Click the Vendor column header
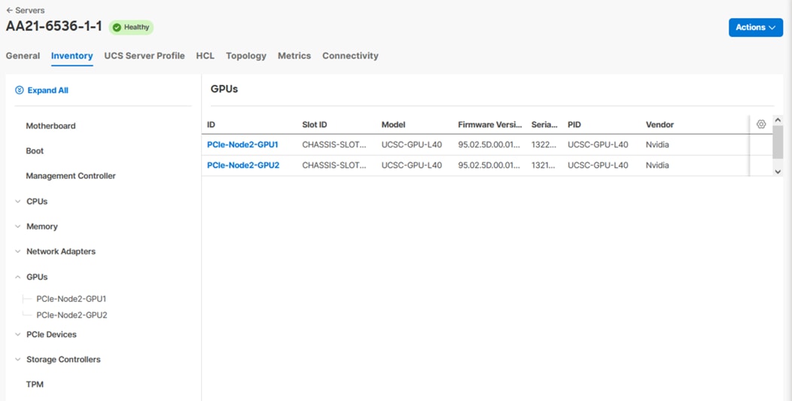Image resolution: width=792 pixels, height=401 pixels. coord(659,124)
